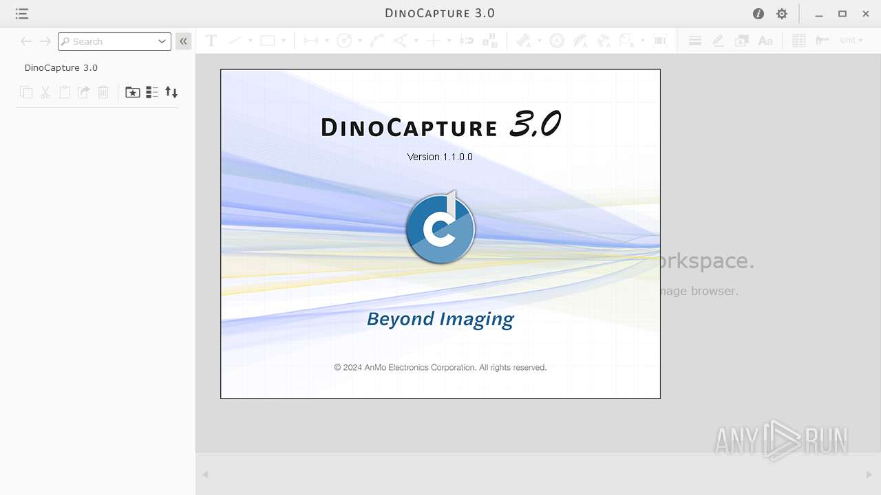Open the favorite folder star icon

click(133, 92)
